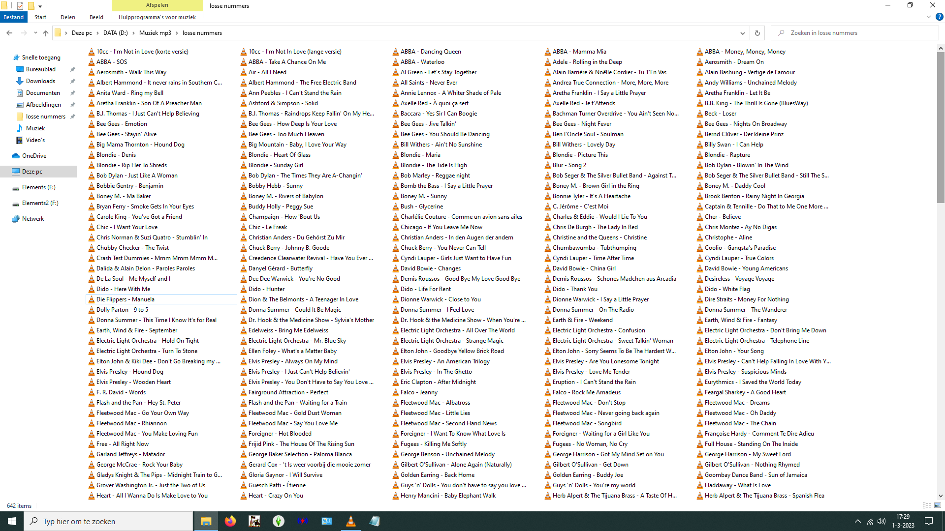The height and width of the screenshot is (531, 945).
Task: Click the properties checkmark icon in title bar
Action: pos(20,6)
